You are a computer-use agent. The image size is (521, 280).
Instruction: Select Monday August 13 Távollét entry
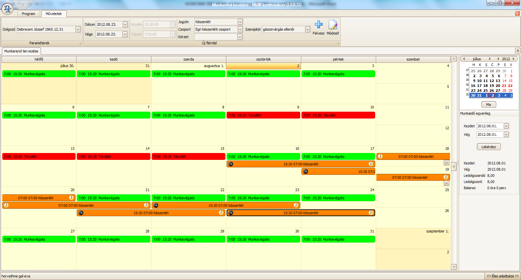[x=39, y=157]
